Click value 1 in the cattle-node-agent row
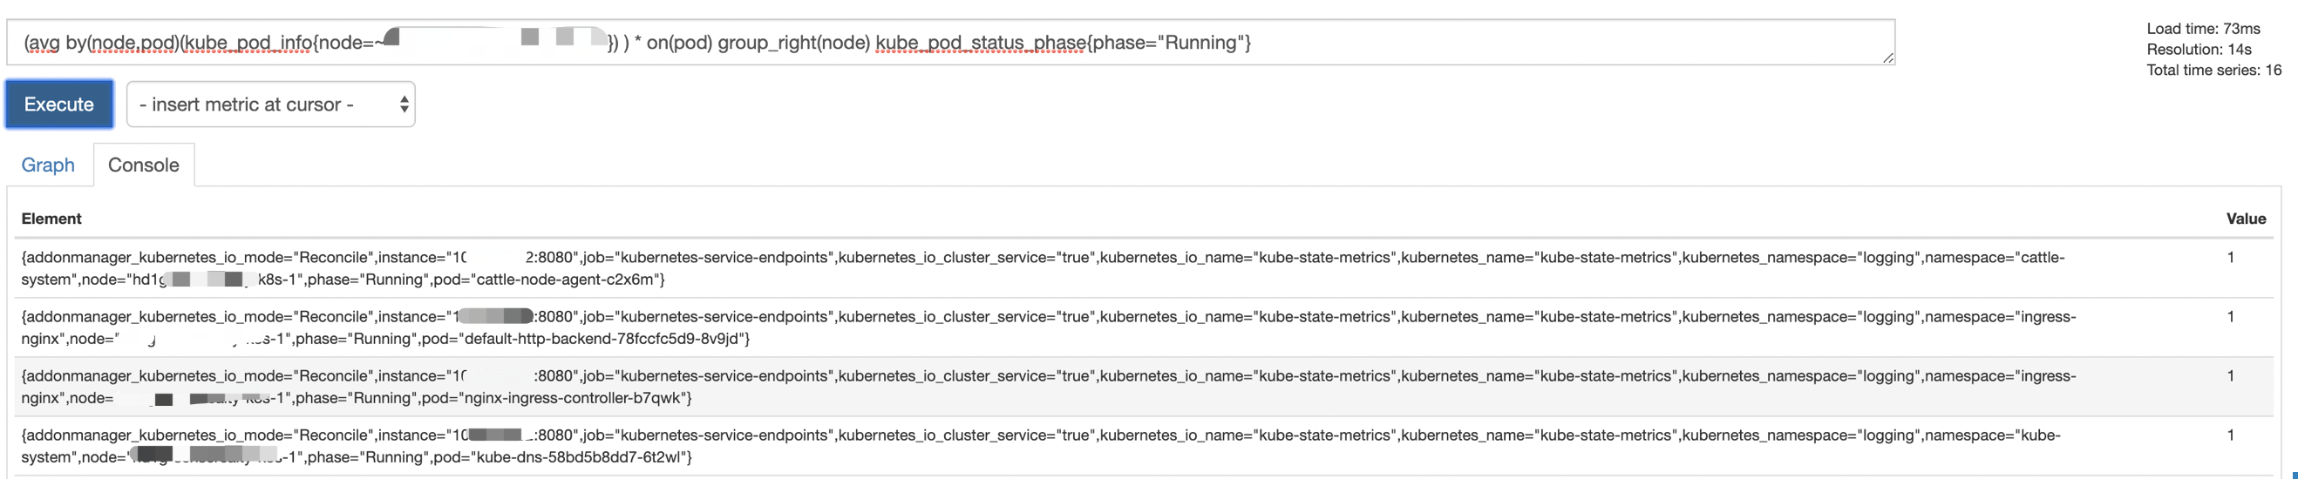2298x479 pixels. pos(2230,258)
